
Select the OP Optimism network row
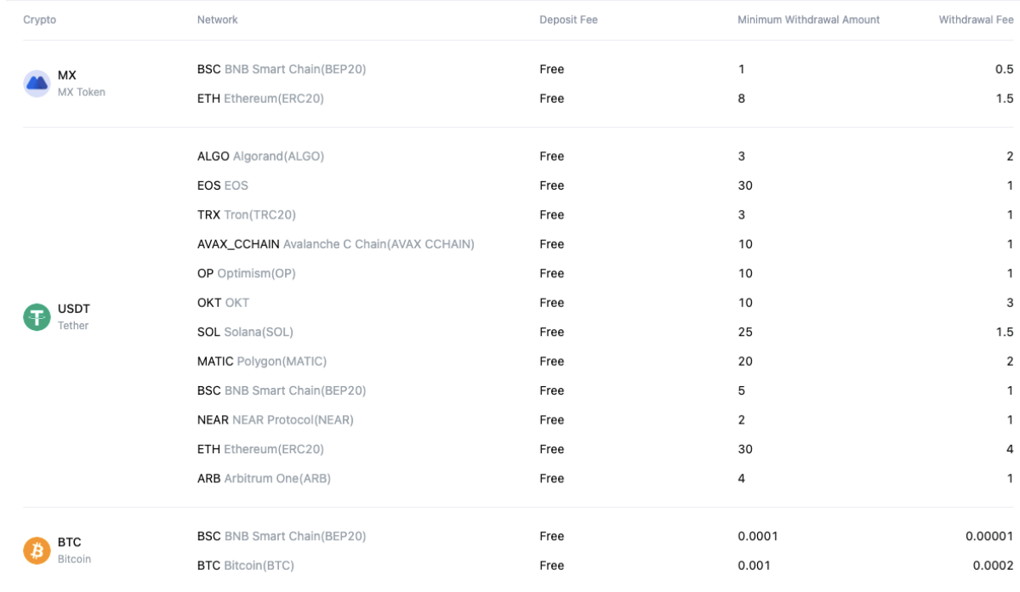pyautogui.click(x=246, y=274)
